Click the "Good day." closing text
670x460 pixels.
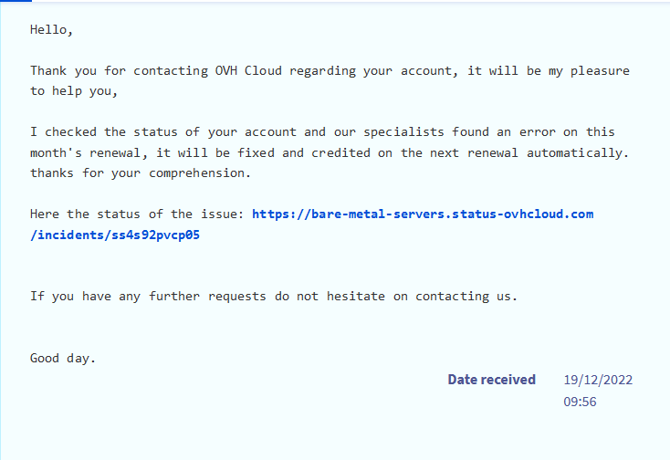point(63,358)
